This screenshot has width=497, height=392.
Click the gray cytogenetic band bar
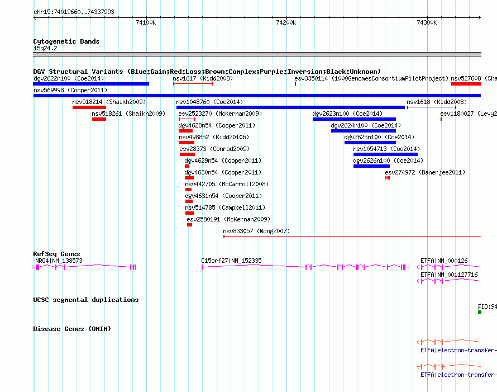257,54
